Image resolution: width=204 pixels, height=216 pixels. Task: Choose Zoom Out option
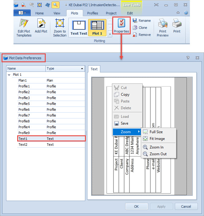159,154
